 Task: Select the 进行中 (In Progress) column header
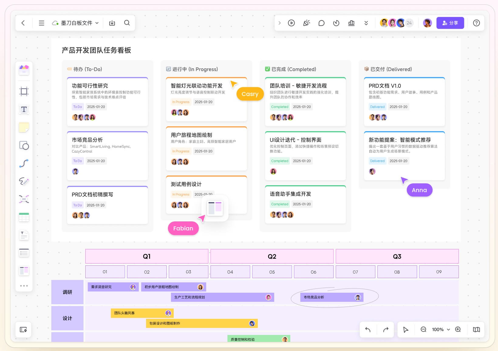(x=192, y=69)
